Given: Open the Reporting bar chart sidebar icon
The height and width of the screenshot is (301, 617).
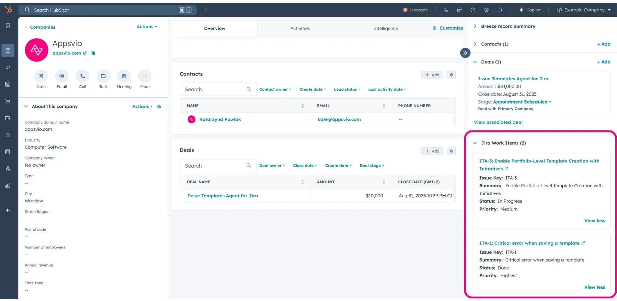Looking at the screenshot, I should coord(8,185).
